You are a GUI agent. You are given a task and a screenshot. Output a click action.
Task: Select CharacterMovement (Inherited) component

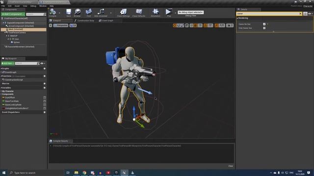(x=21, y=47)
